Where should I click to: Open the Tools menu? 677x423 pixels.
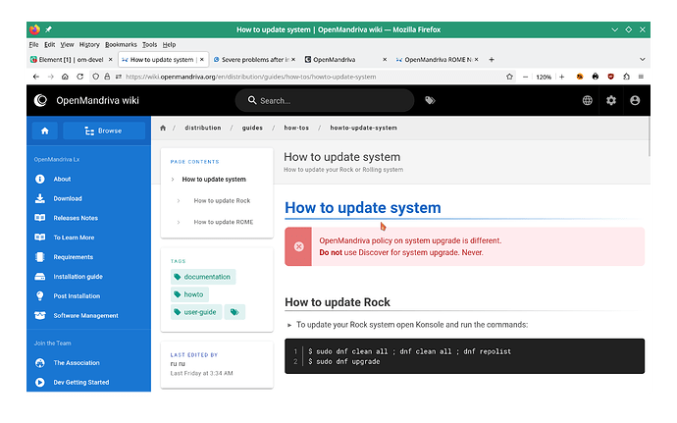click(150, 44)
